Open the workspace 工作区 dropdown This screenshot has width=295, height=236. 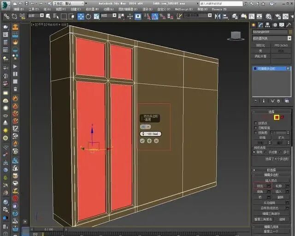(x=69, y=3)
